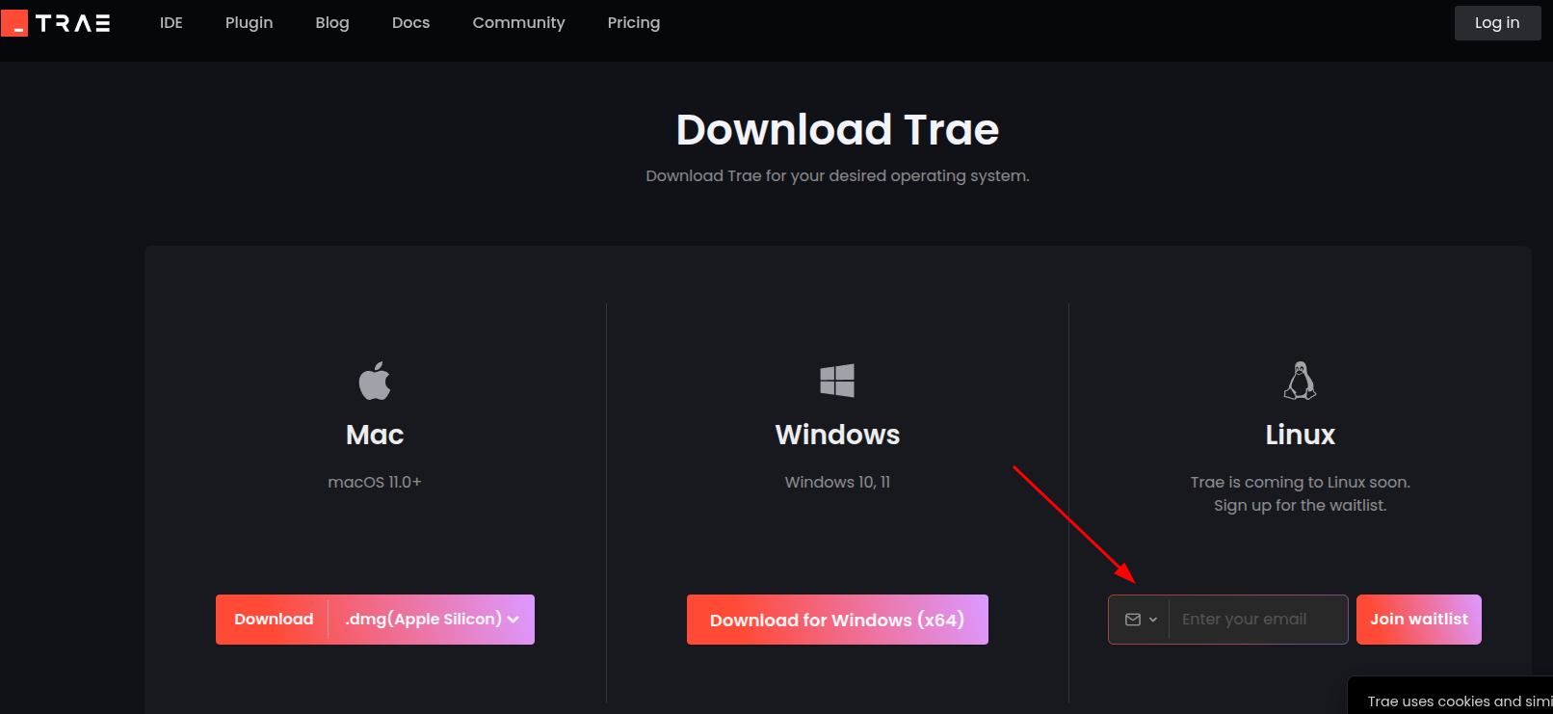The image size is (1553, 714).
Task: Click the envelope icon in waitlist field
Action: tap(1133, 620)
